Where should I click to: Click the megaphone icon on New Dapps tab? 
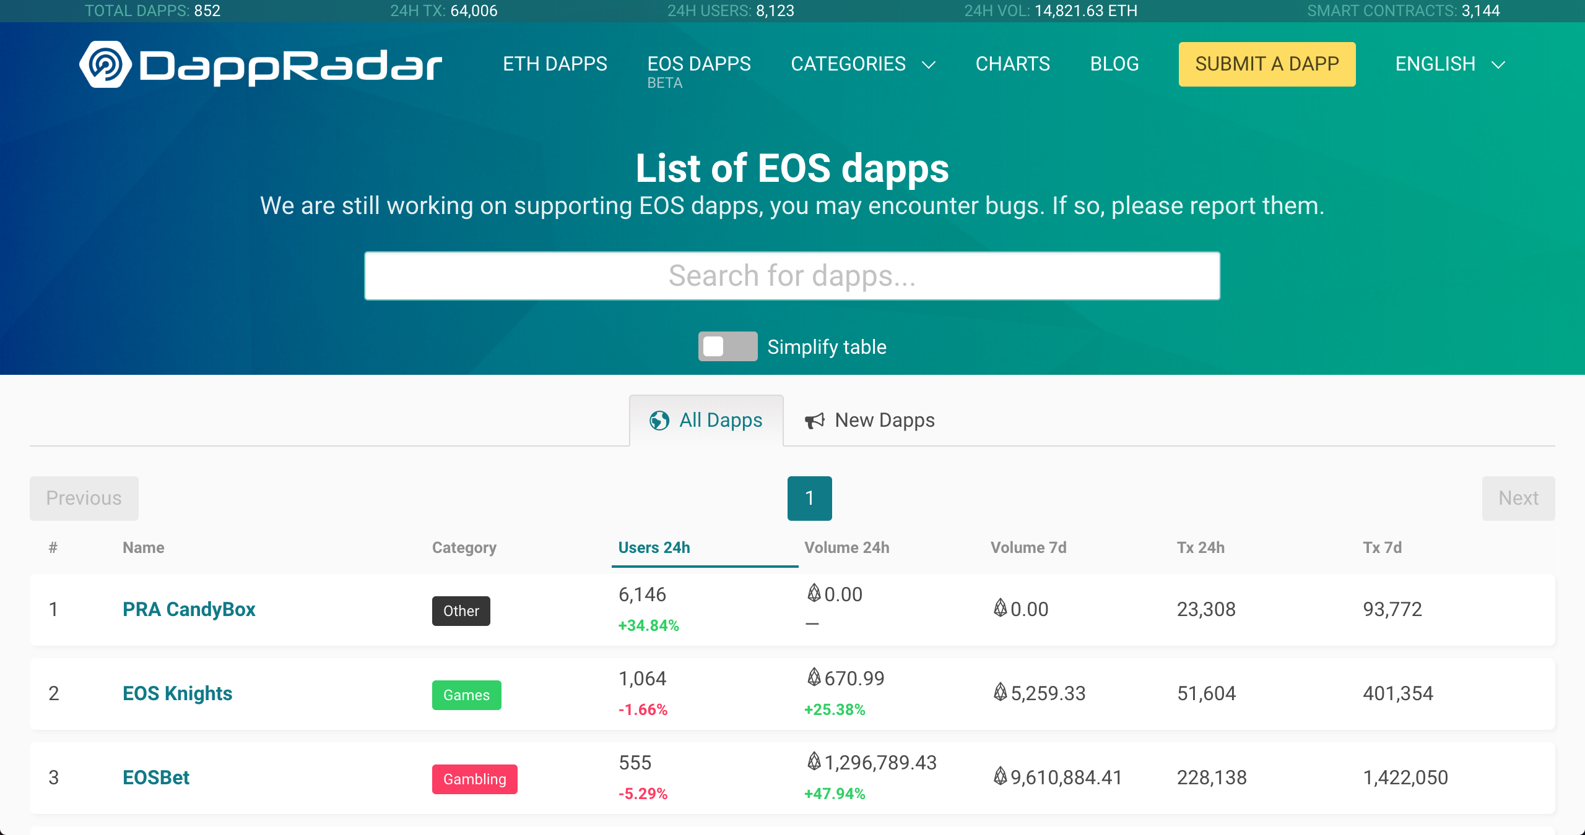tap(815, 421)
